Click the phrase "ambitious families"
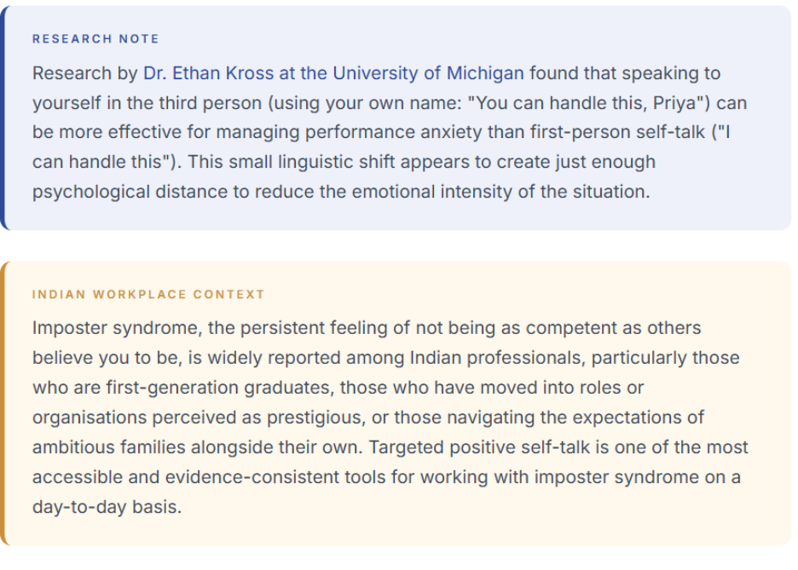 coord(109,447)
